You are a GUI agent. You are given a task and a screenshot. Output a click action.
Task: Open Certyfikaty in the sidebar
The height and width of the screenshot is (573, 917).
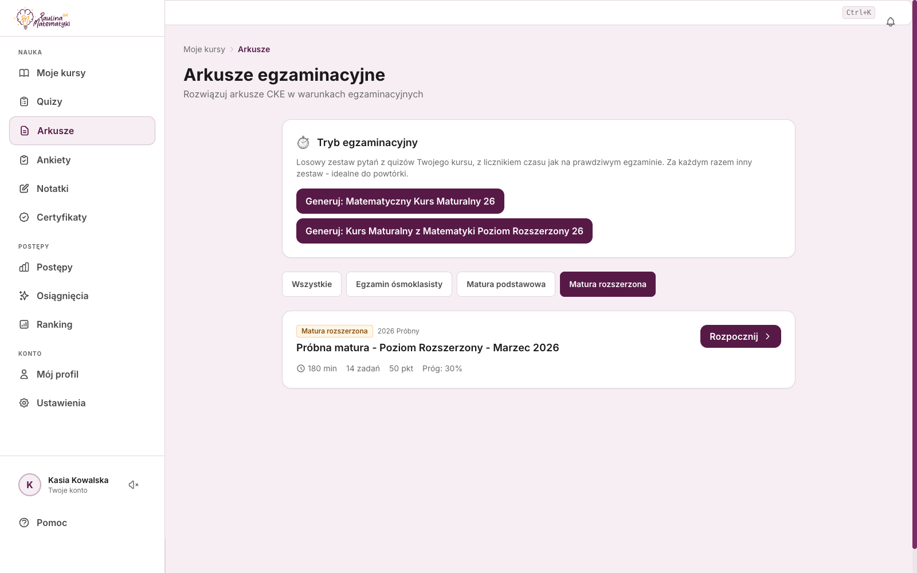coord(82,217)
